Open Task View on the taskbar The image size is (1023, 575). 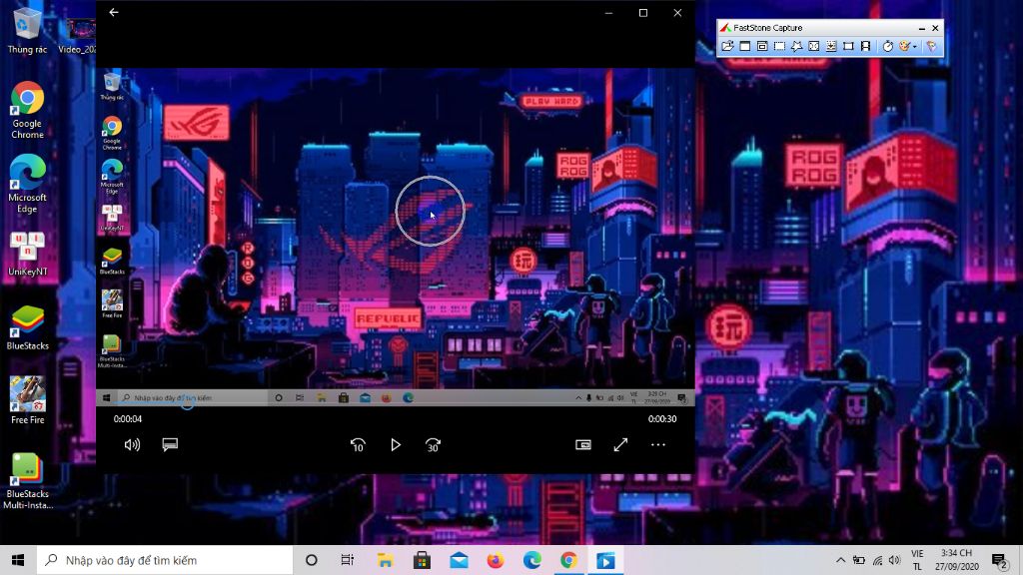[347, 560]
